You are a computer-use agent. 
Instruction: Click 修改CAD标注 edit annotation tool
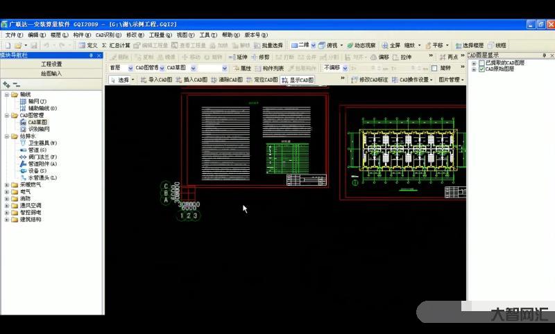pos(370,80)
